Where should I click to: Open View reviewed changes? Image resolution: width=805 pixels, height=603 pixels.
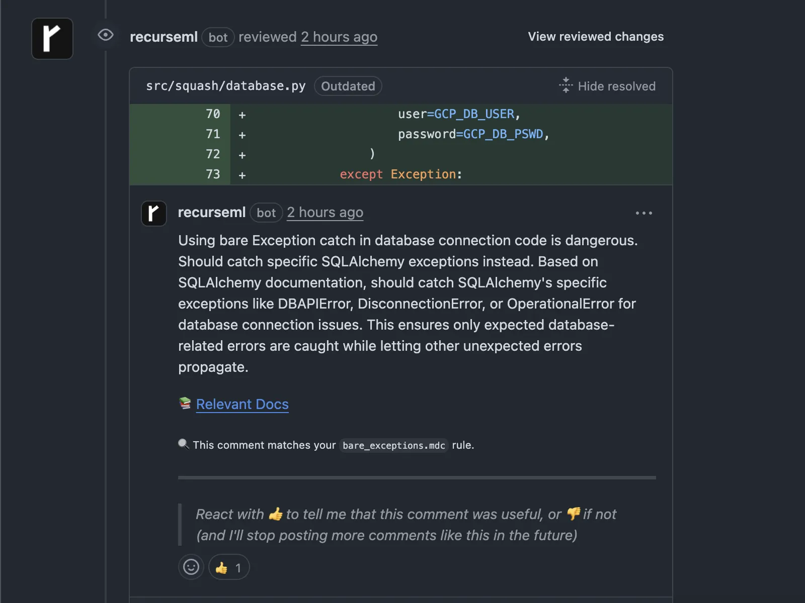coord(596,37)
